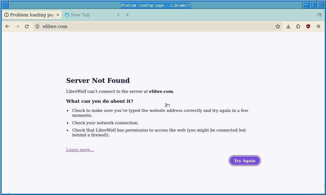
Task: Close the LibreWolf window
Action: coord(321,5)
